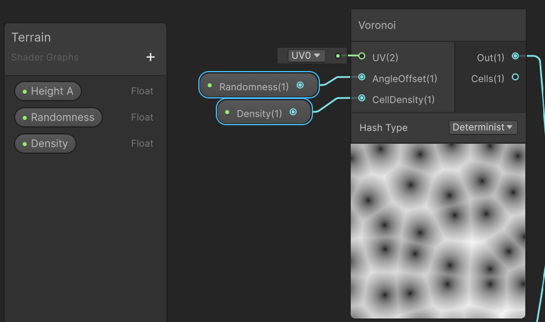Viewport: 545px width, 322px height.
Task: Click the Voronoi noise preview image
Action: point(438,231)
